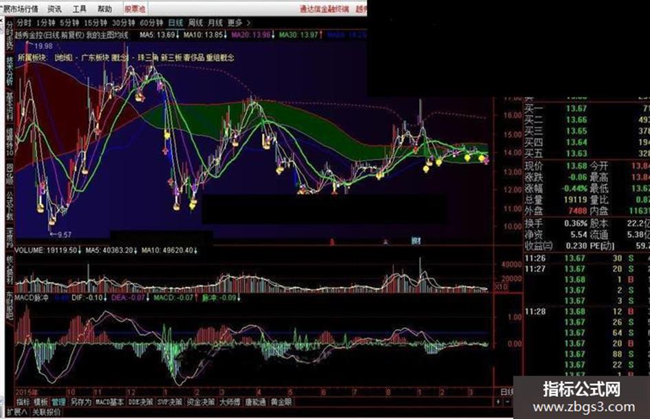Select the 日线 daily period

click(175, 23)
